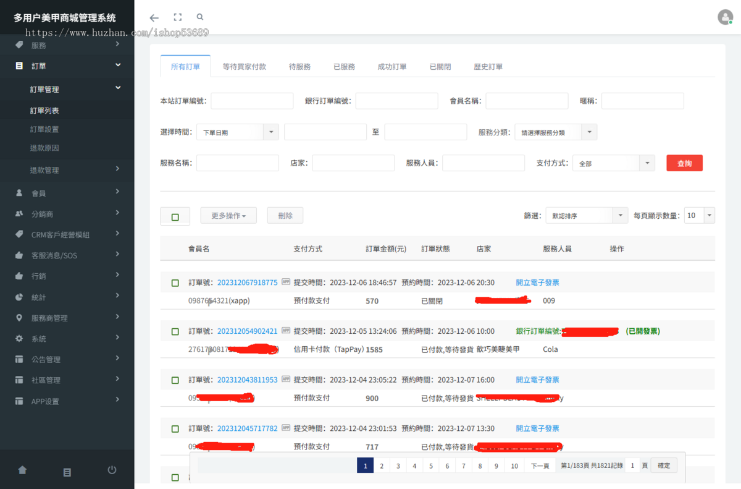
Task: Click the back arrow icon in header
Action: [x=154, y=18]
